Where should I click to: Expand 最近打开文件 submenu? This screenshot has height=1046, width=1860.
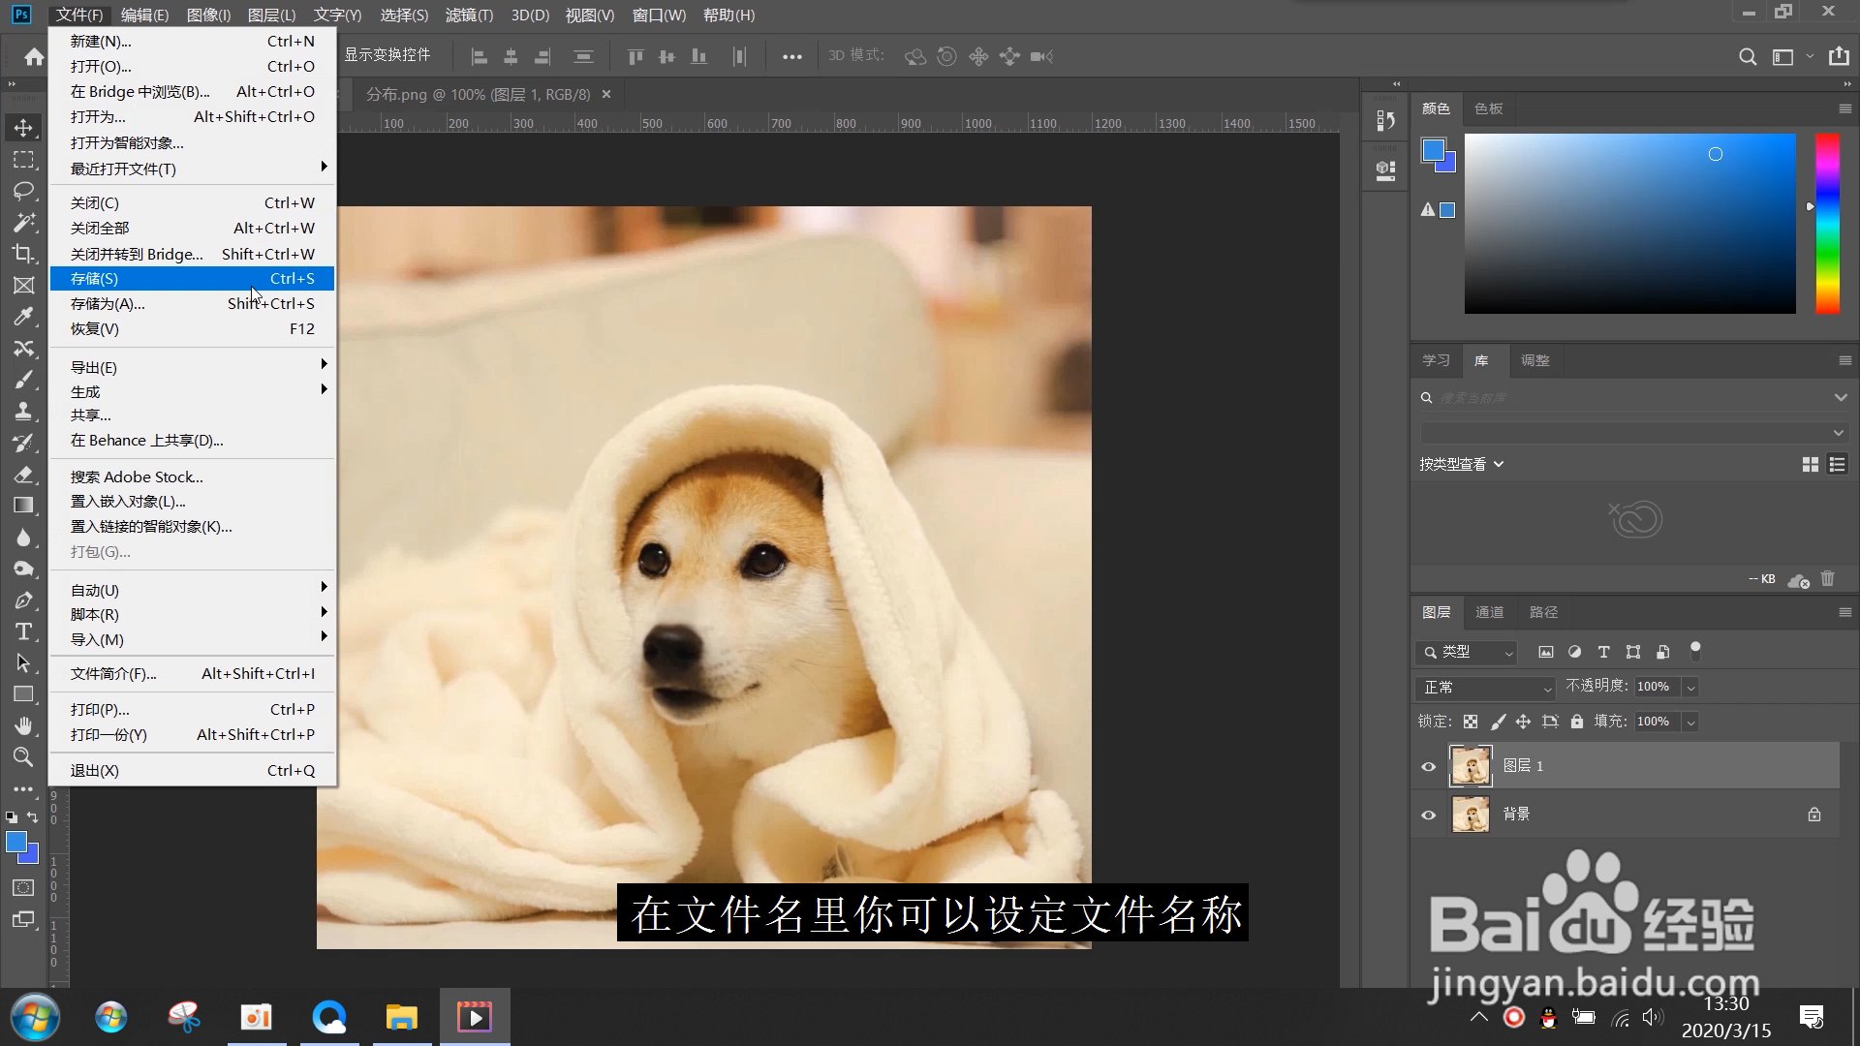pos(193,169)
